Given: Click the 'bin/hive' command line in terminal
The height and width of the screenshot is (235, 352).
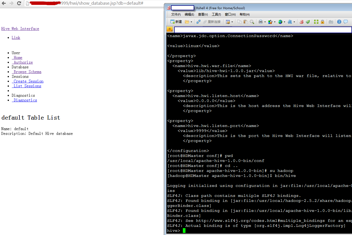Looking at the screenshot, I should 232,176.
